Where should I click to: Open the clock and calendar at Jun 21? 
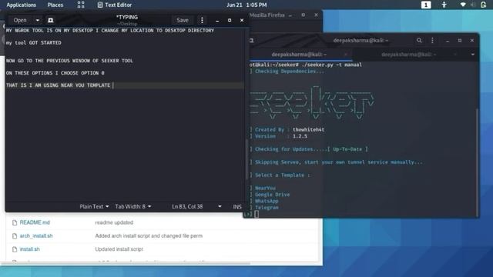pos(246,5)
